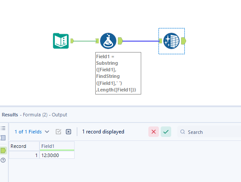Click the Formula expression annotation box
This screenshot has height=182, width=241.
[x=118, y=73]
